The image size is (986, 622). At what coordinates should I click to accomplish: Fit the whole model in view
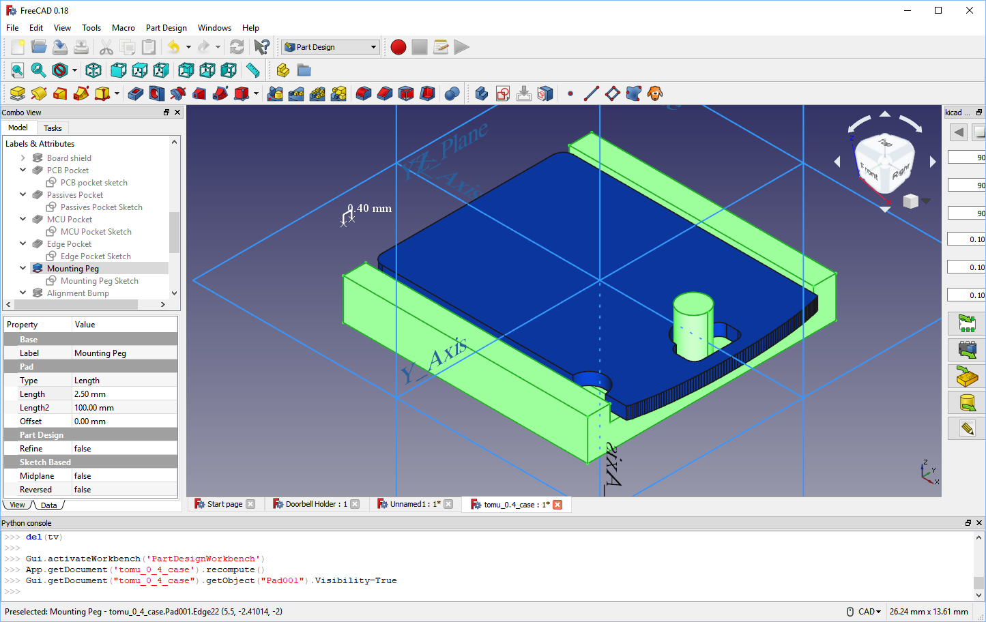[x=17, y=70]
